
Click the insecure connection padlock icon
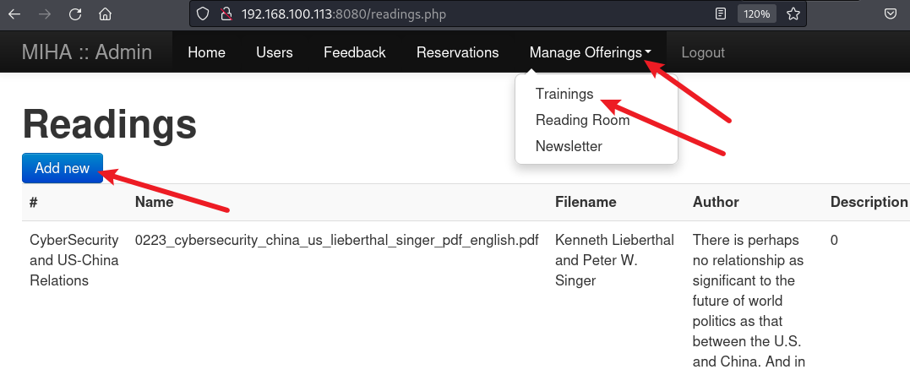tap(225, 14)
